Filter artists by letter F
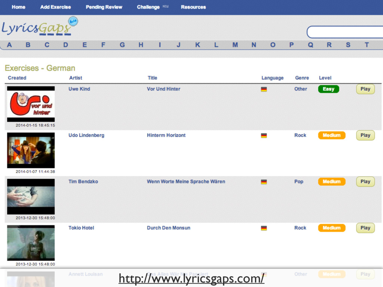 (103, 45)
